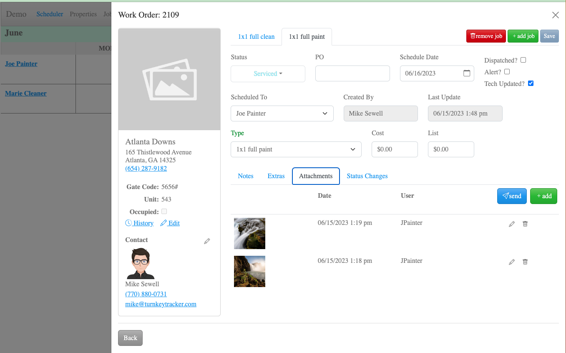Delete the second attachment with the trash icon
This screenshot has height=353, width=566.
(x=525, y=262)
